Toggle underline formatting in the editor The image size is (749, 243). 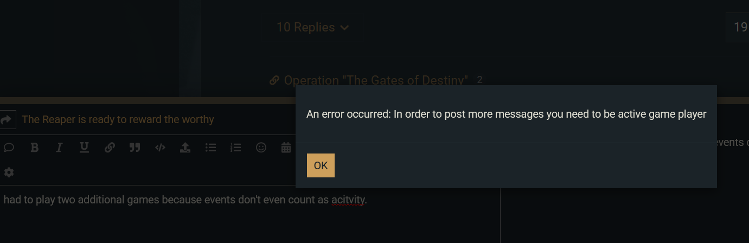(x=84, y=148)
